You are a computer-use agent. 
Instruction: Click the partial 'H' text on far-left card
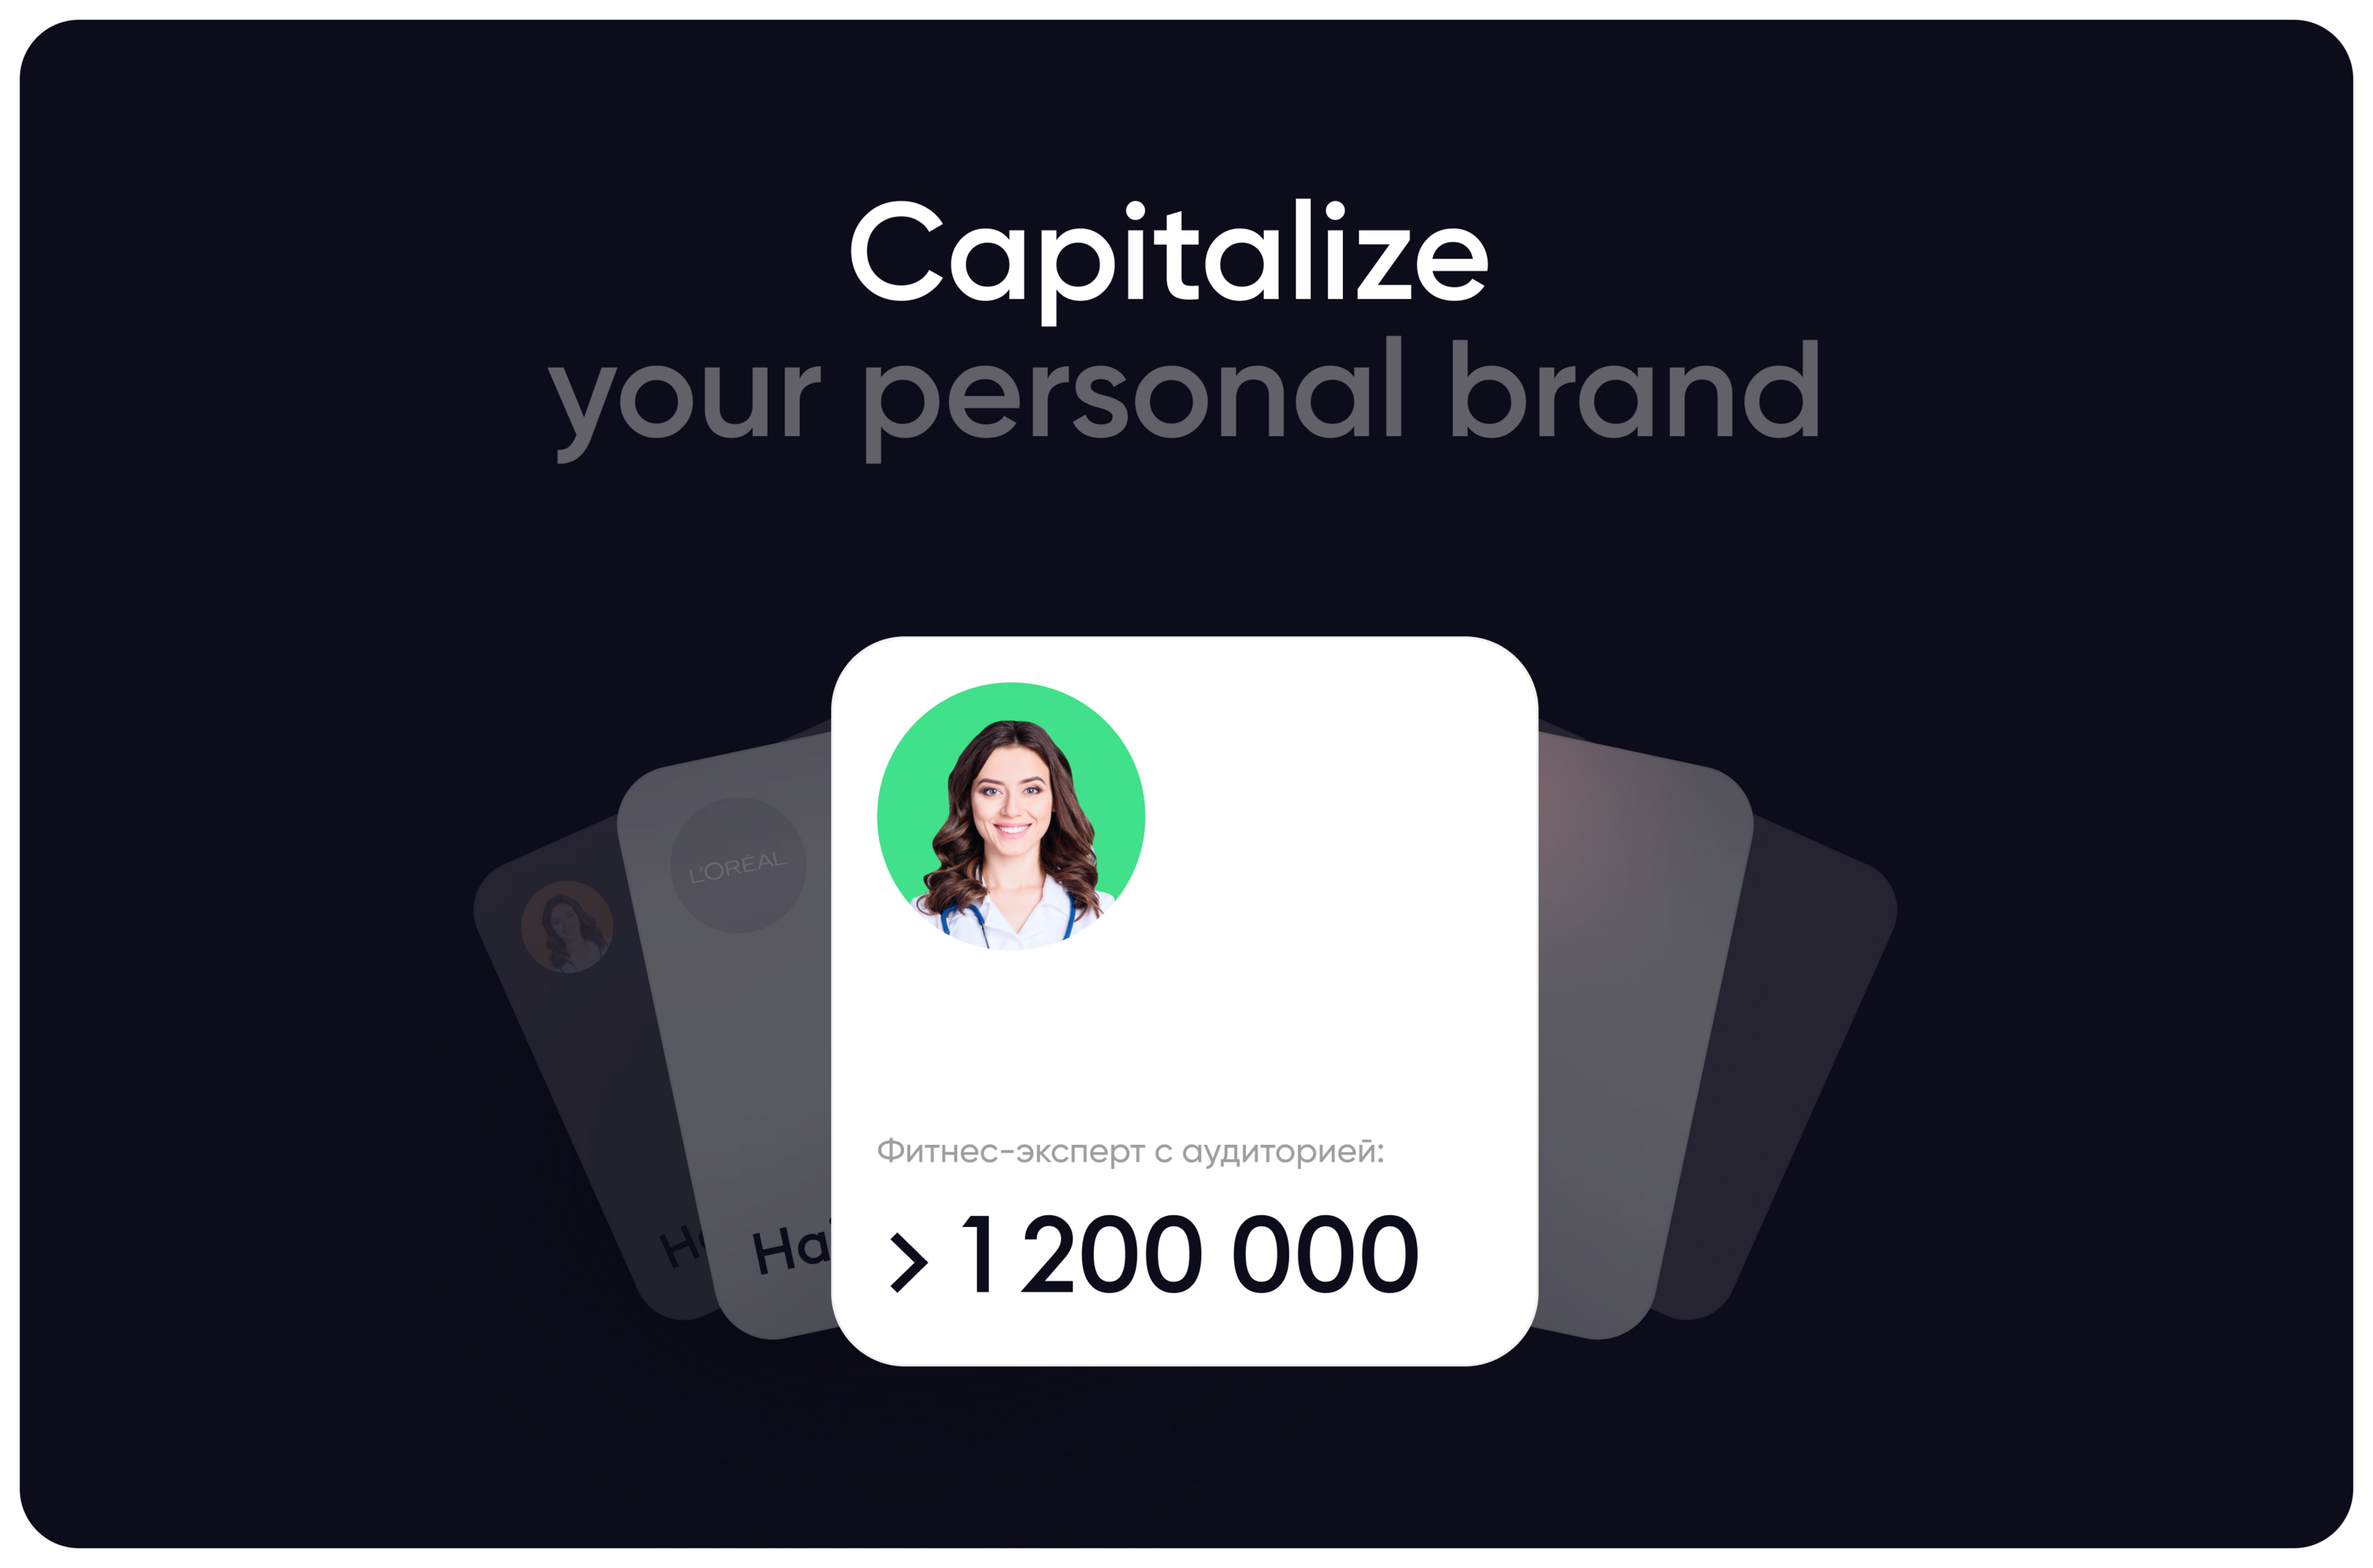681,1247
